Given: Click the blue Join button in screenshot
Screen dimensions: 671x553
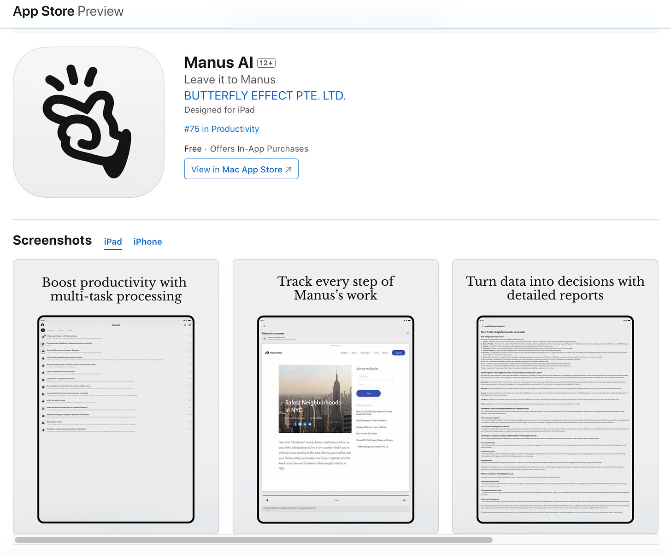Looking at the screenshot, I should pos(368,394).
